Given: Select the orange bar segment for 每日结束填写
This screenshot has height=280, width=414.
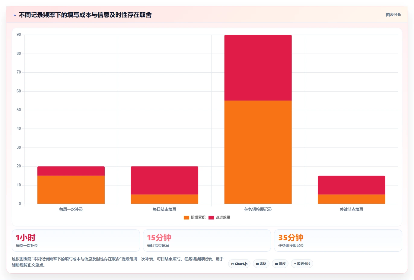Looking at the screenshot, I should pyautogui.click(x=164, y=199).
